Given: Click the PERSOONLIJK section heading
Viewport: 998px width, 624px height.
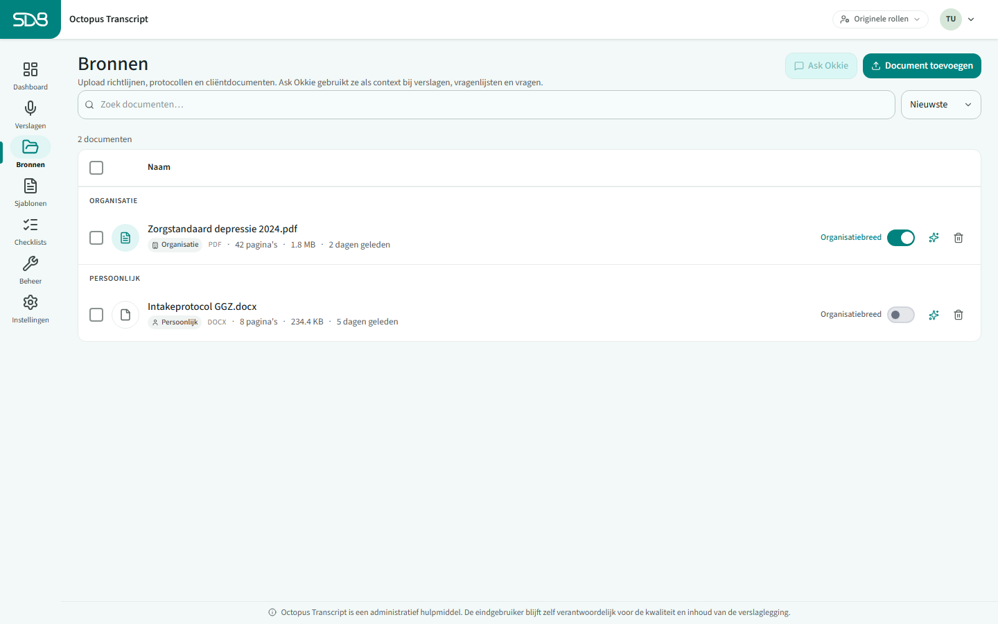Looking at the screenshot, I should tap(115, 279).
